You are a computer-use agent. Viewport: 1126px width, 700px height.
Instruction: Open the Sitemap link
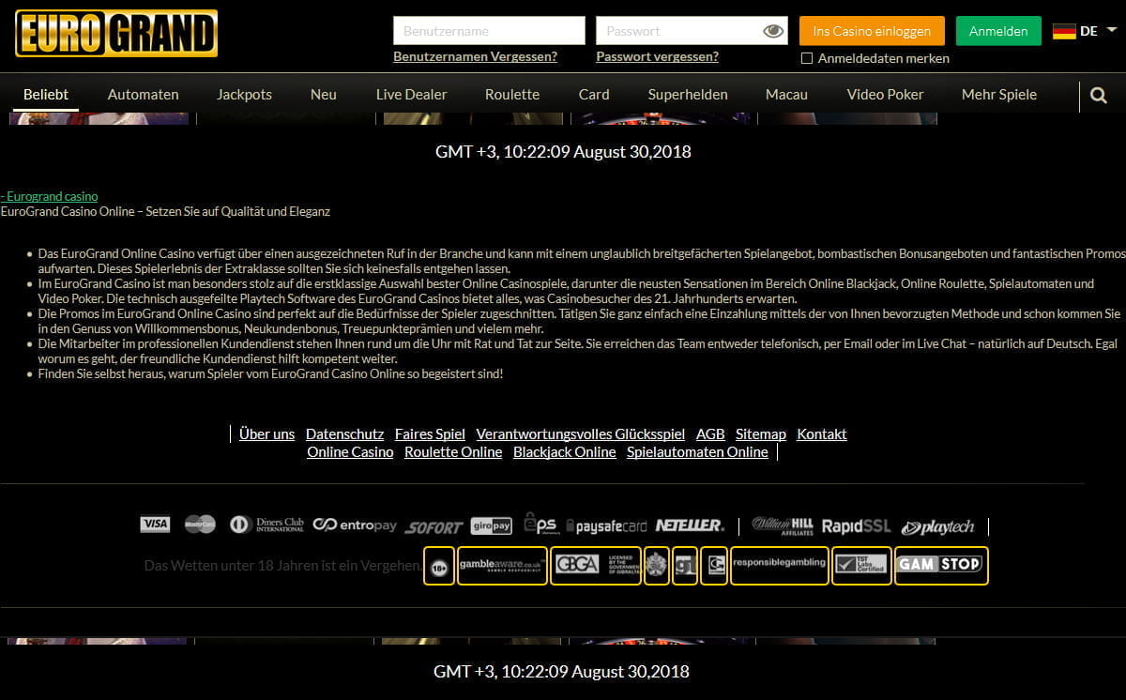(761, 434)
